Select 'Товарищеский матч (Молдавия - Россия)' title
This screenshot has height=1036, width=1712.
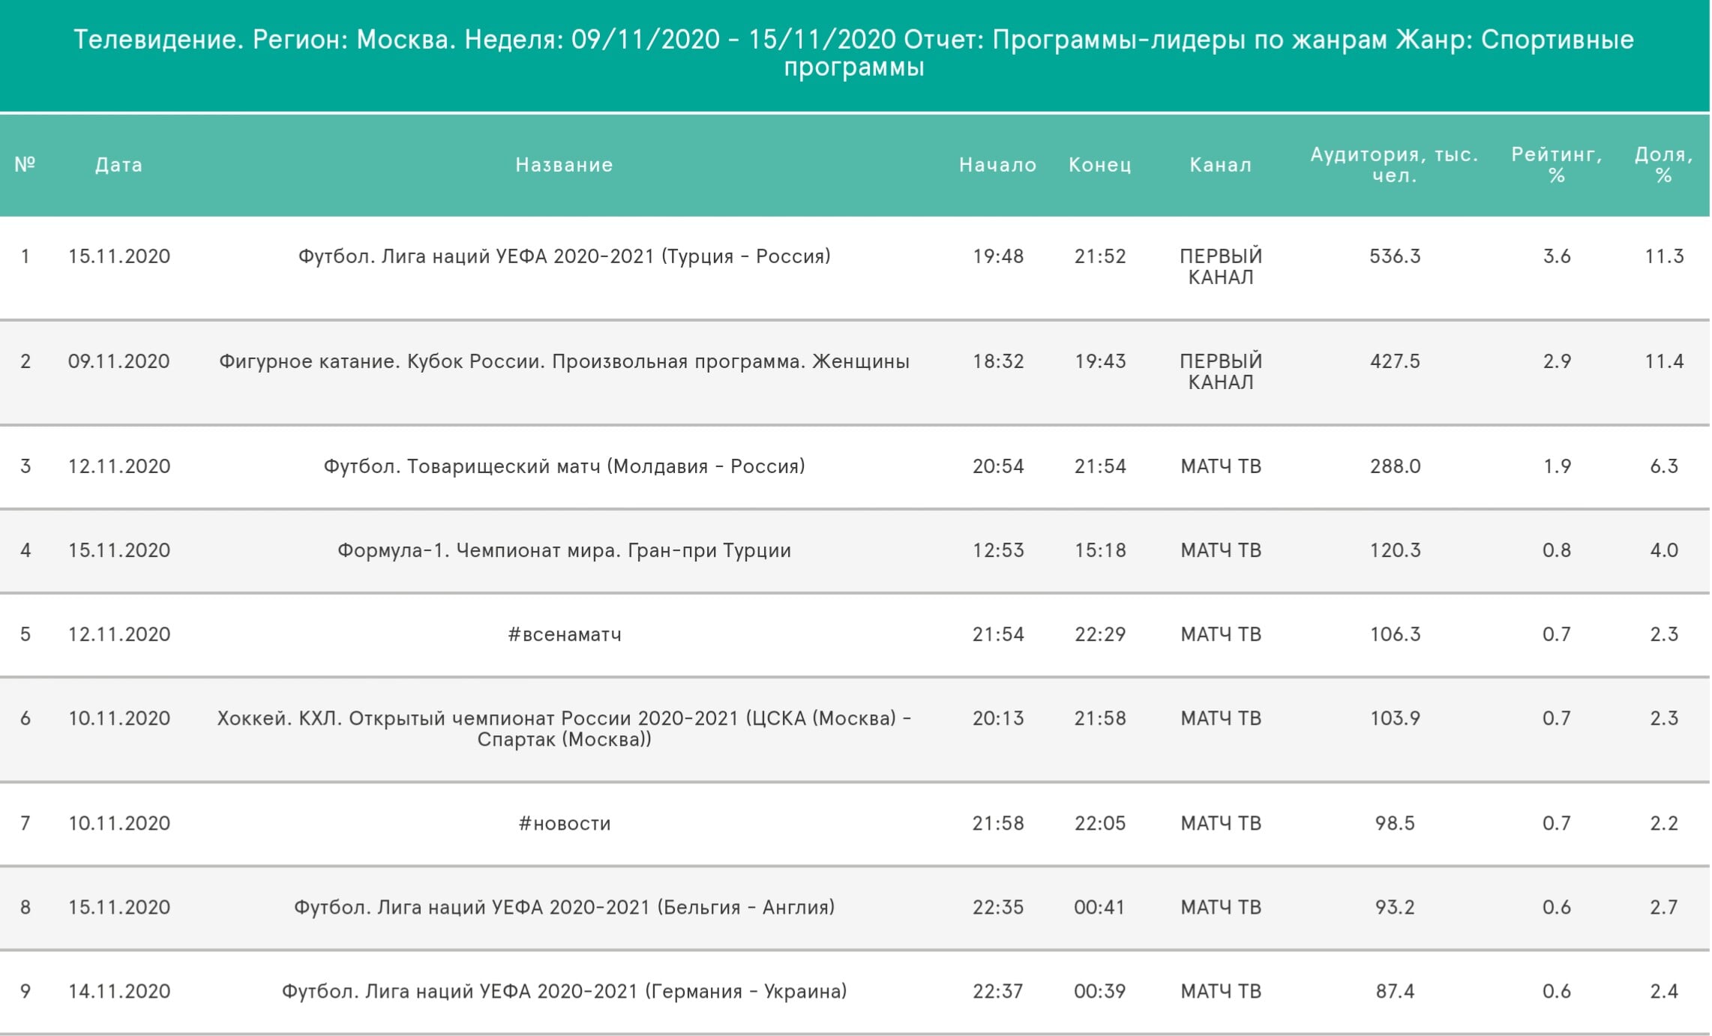coord(564,466)
